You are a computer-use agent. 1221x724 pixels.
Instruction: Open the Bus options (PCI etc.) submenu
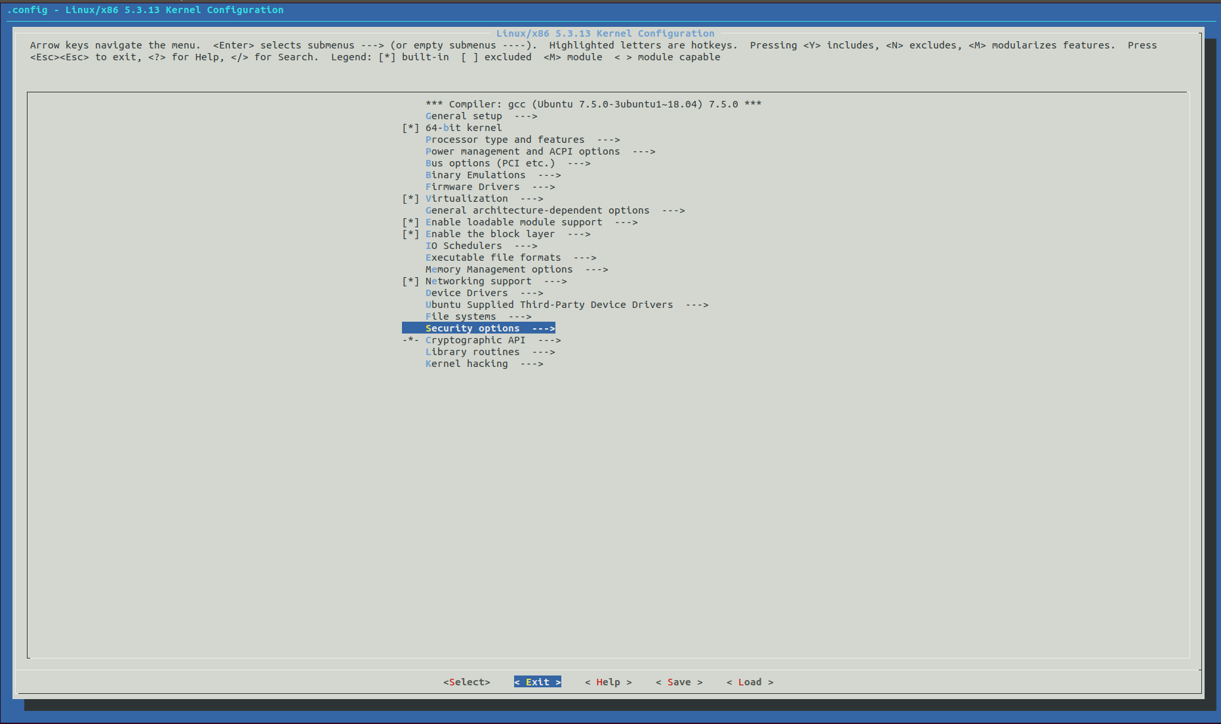tap(490, 163)
